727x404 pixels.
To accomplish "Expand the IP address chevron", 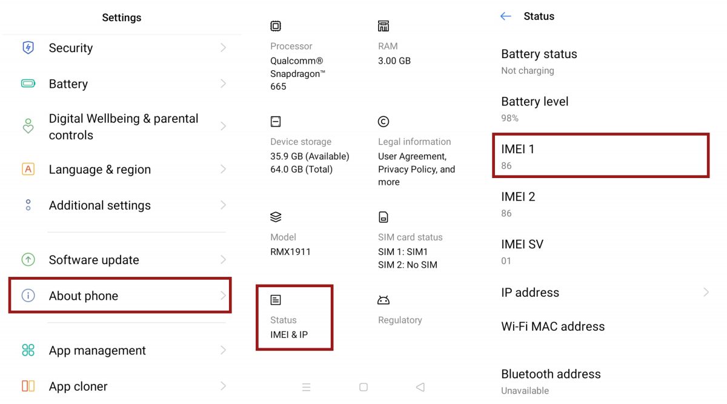I will (x=706, y=293).
